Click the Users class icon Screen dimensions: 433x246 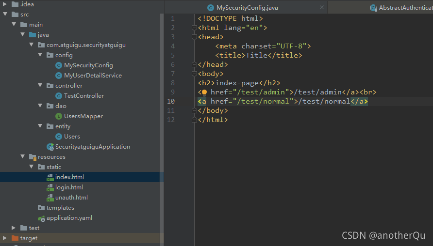pyautogui.click(x=59, y=137)
